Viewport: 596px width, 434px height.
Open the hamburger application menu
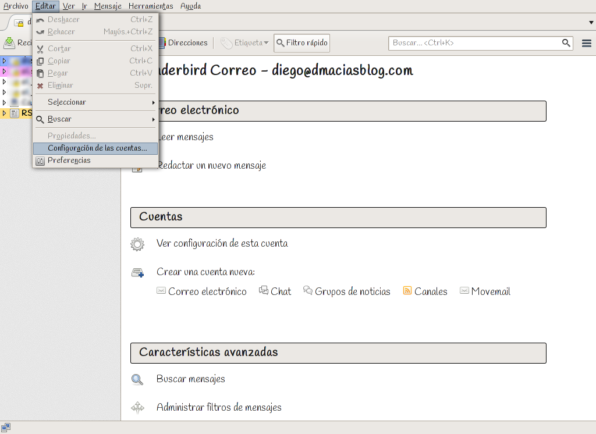click(x=587, y=43)
